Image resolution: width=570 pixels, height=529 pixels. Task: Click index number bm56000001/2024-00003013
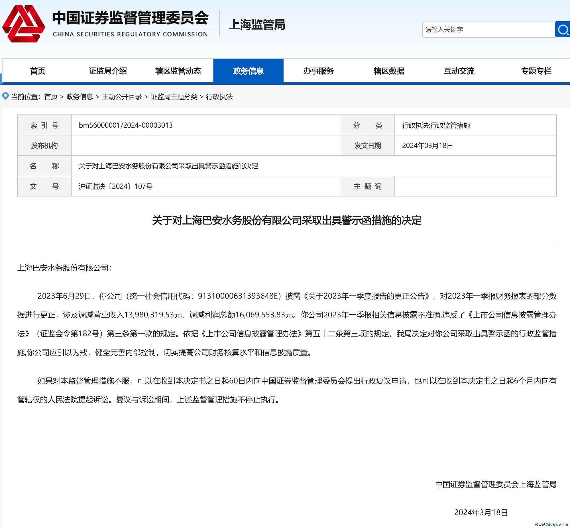tap(126, 125)
